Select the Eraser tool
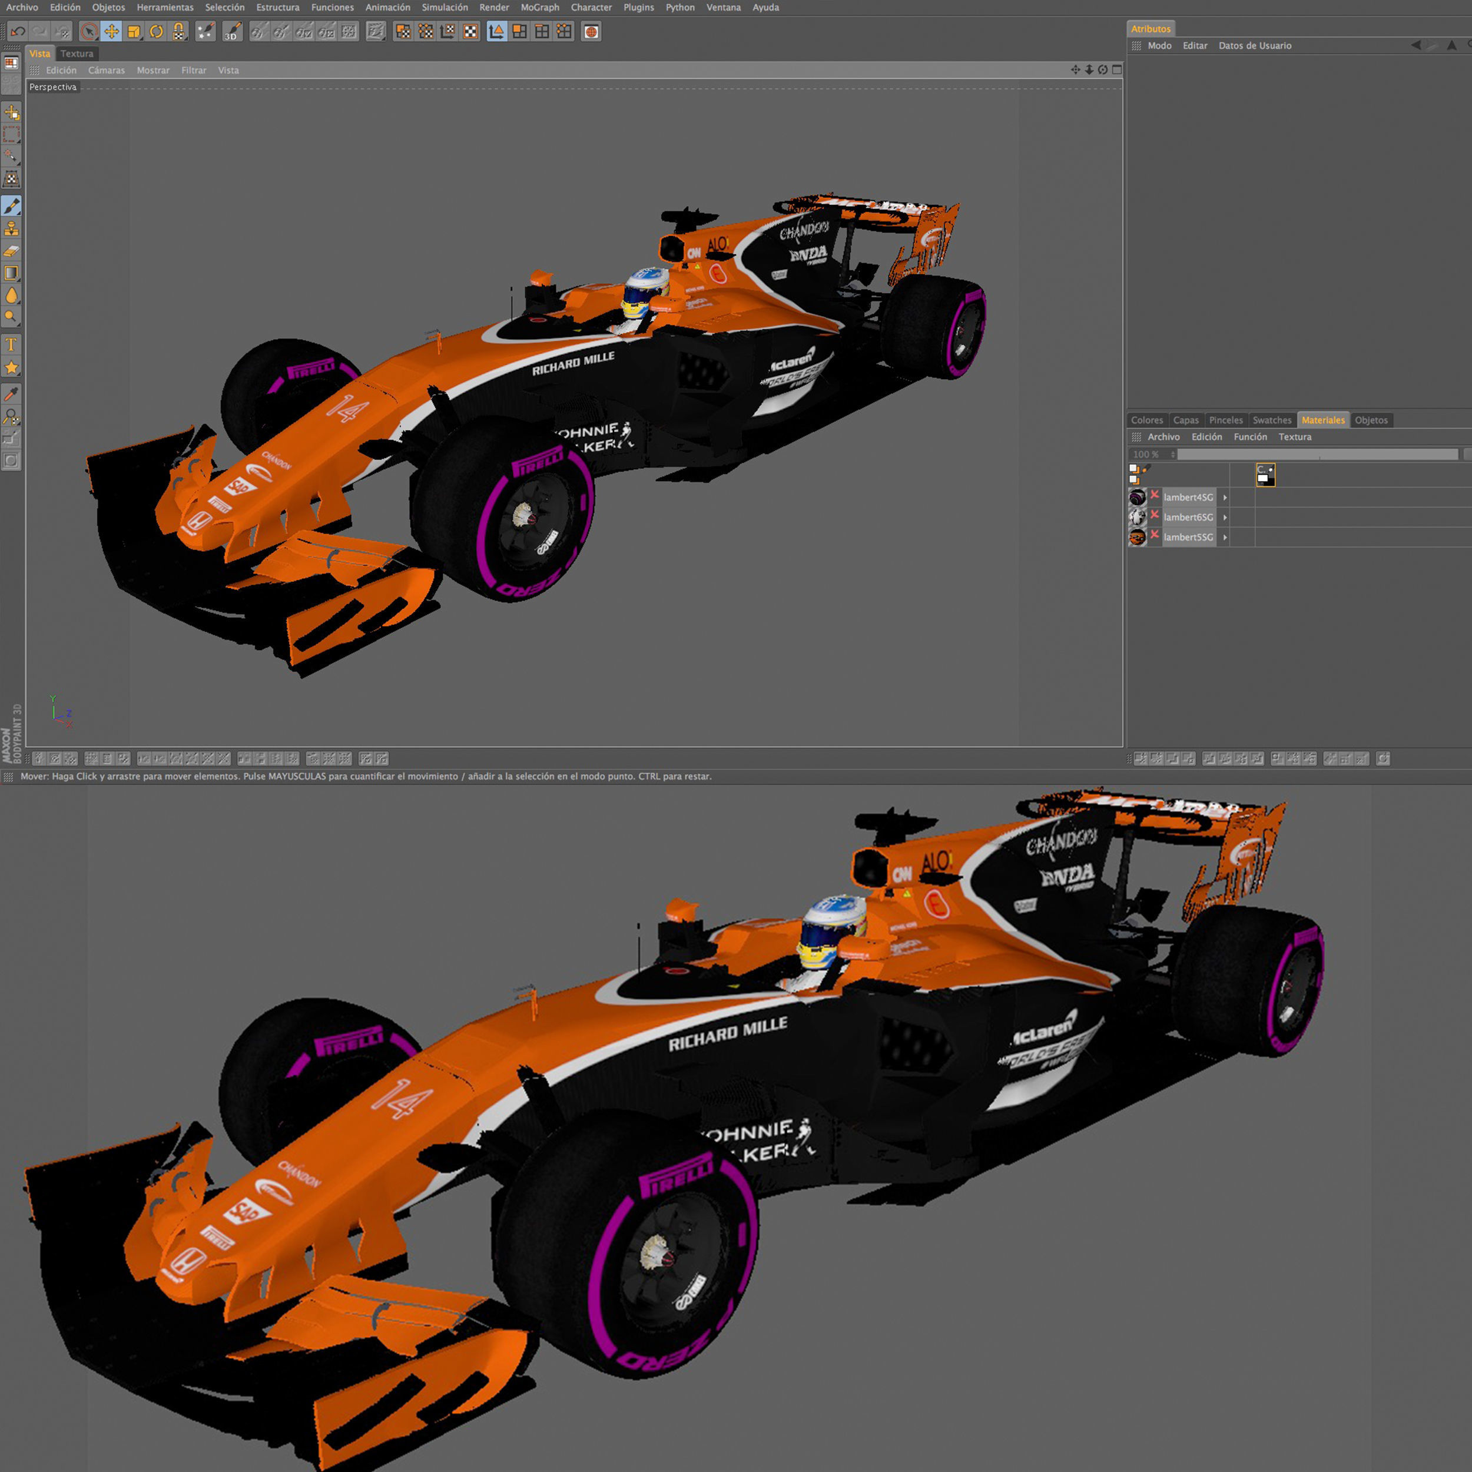This screenshot has width=1472, height=1472. pos(11,251)
